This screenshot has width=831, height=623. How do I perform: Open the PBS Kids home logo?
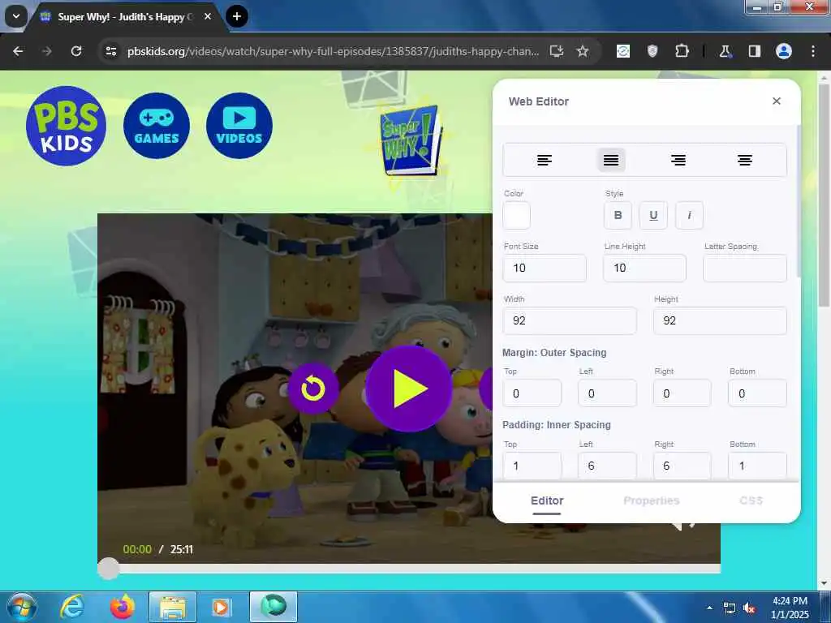pyautogui.click(x=67, y=126)
